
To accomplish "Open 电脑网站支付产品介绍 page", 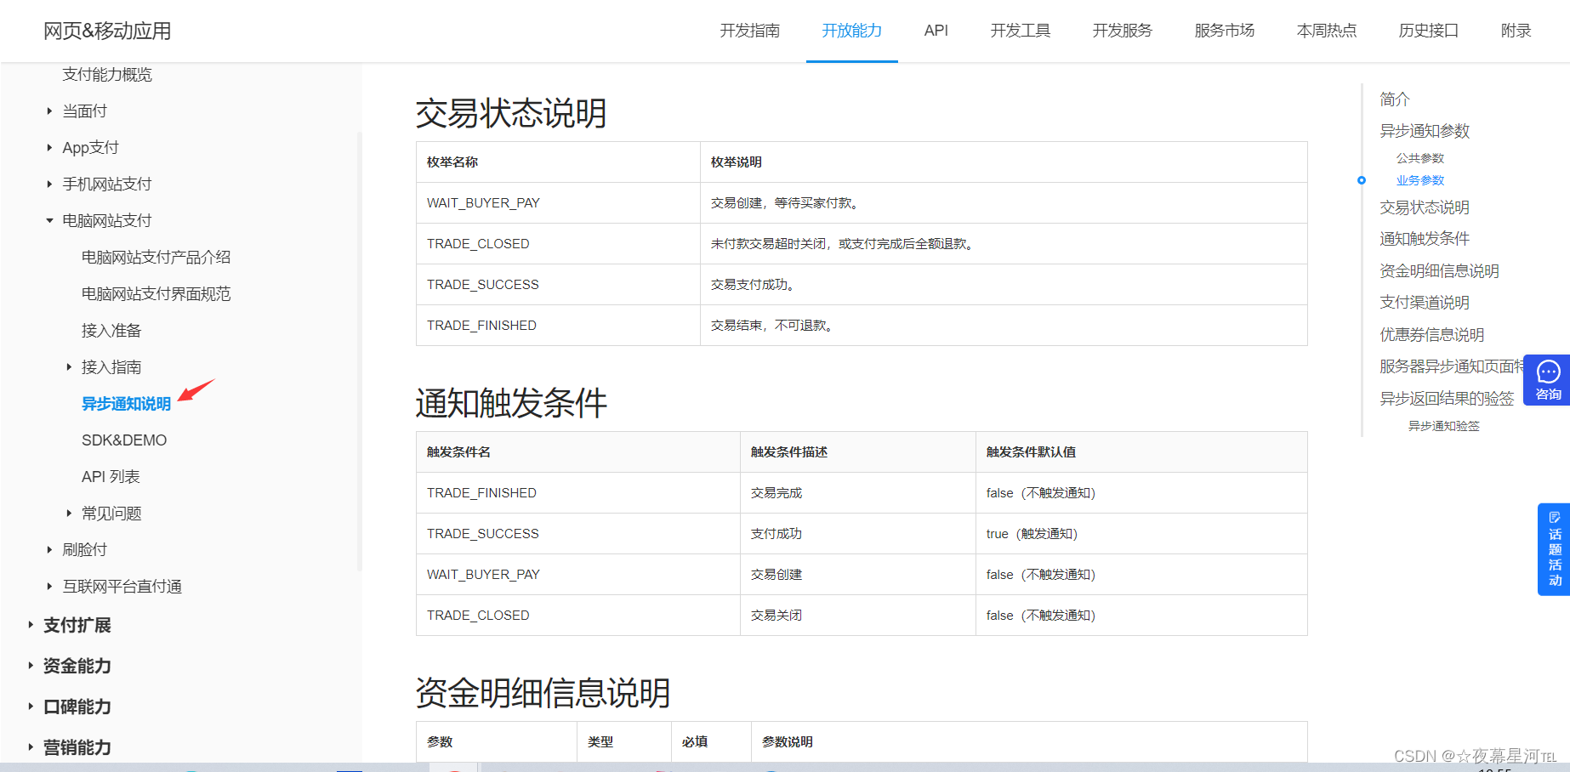I will pos(156,258).
